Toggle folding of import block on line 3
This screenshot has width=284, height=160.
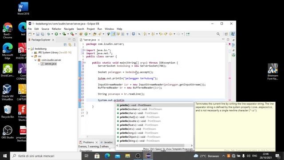coord(85,50)
